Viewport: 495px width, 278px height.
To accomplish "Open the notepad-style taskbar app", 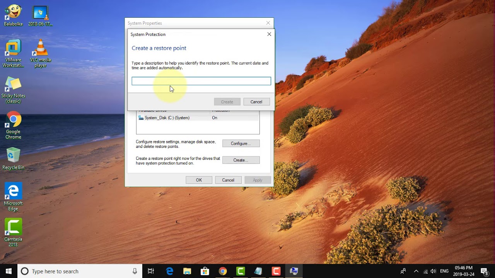I will tap(258, 271).
